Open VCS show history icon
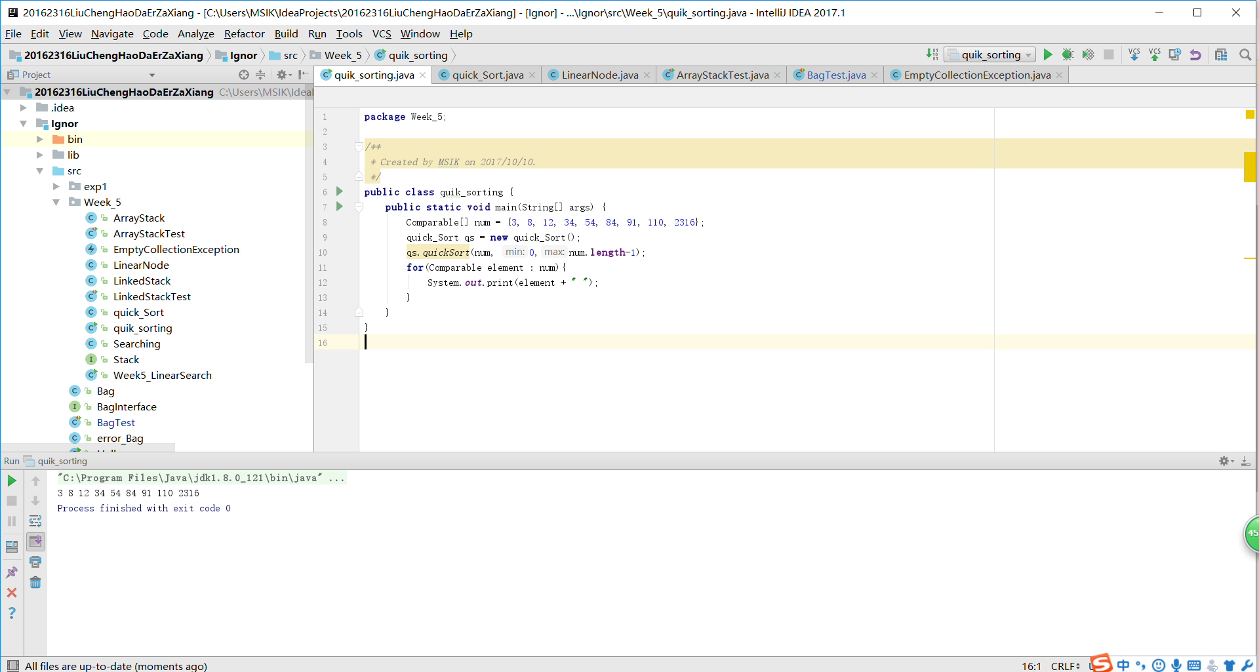Image resolution: width=1259 pixels, height=672 pixels. point(1175,54)
